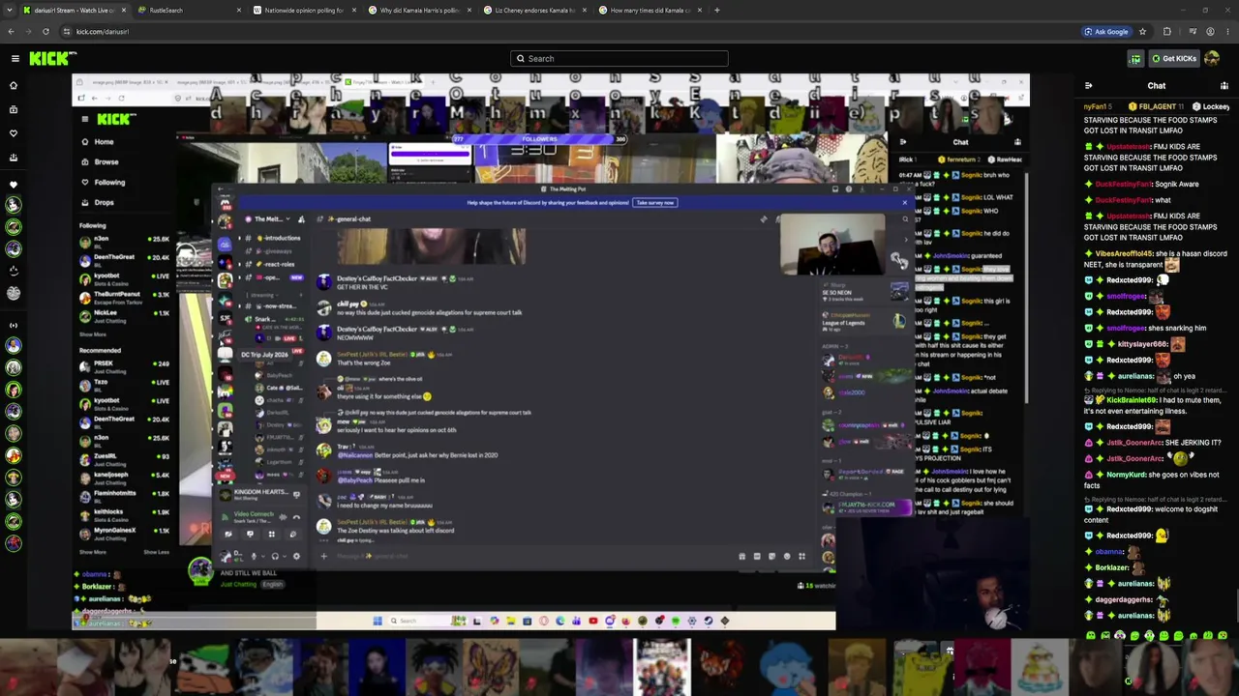Click username Borklazer in chat
This screenshot has height=696, width=1239.
pyautogui.click(x=1112, y=567)
